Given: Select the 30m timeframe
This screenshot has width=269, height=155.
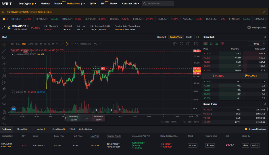Looking at the screenshot, I should [30, 44].
